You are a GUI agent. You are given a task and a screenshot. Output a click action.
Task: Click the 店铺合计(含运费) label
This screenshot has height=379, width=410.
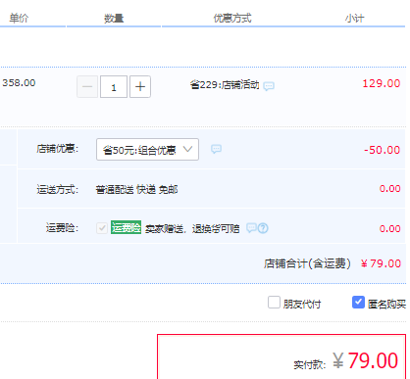click(307, 263)
